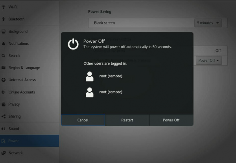Viewport: 236px width, 163px height.
Task: Open the Sound panel
Action: point(29,128)
